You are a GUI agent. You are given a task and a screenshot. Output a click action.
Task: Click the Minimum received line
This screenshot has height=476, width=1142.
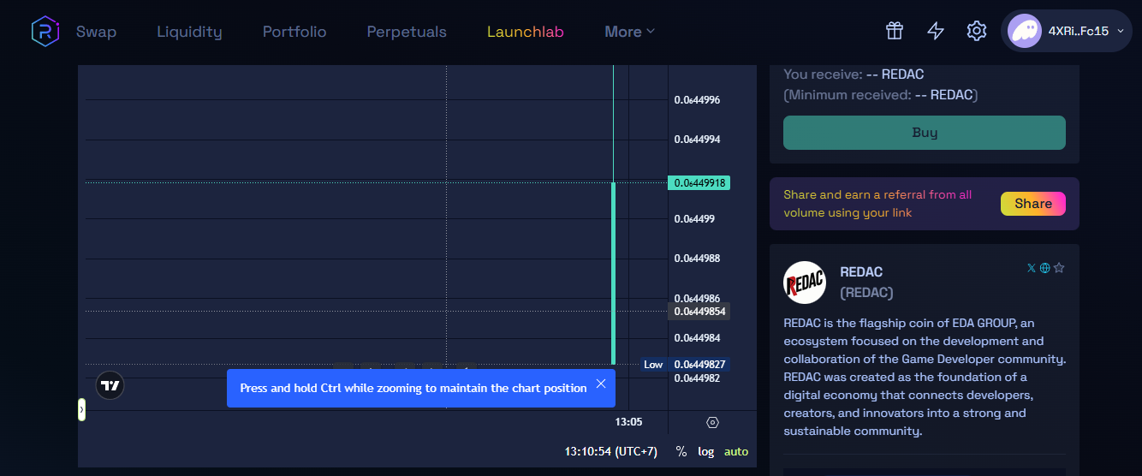pos(881,95)
